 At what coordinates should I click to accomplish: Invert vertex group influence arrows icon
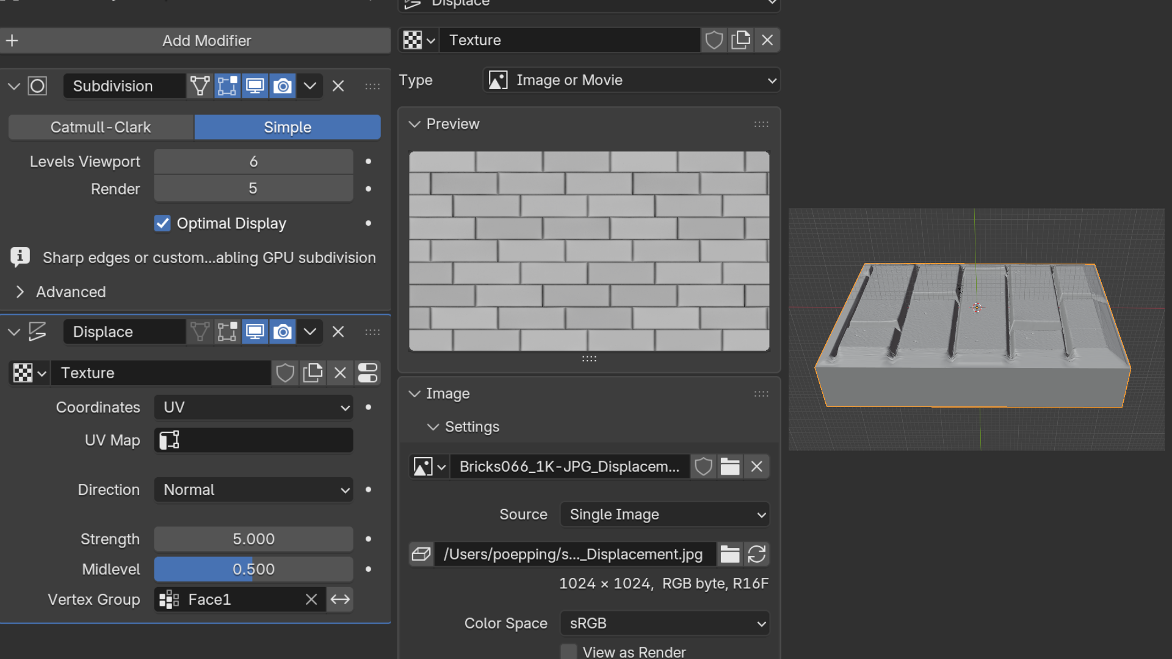click(x=340, y=600)
